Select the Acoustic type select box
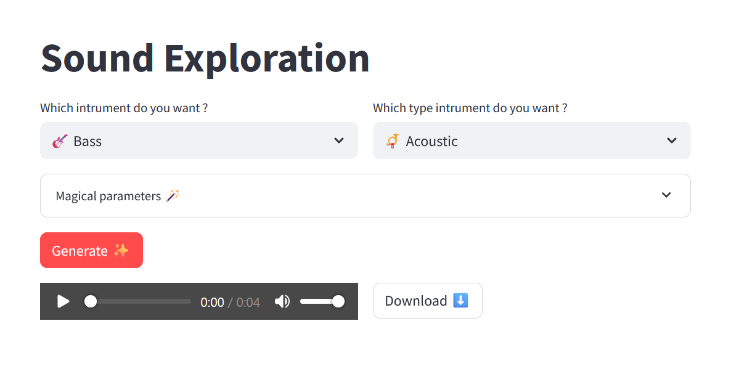The width and height of the screenshot is (731, 374). coord(518,141)
